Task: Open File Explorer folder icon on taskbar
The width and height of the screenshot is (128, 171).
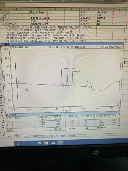Action: [39, 143]
